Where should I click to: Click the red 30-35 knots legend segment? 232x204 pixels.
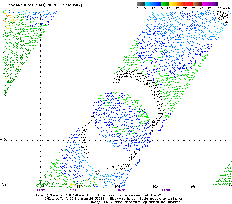189,4
